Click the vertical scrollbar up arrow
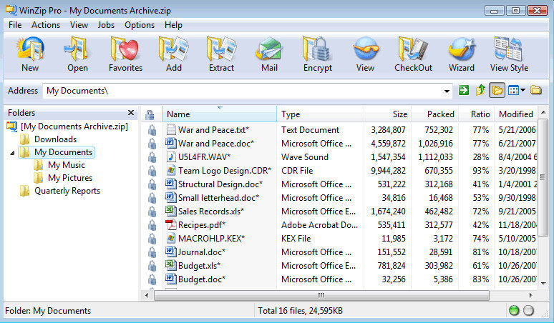554x323 pixels. click(x=543, y=112)
